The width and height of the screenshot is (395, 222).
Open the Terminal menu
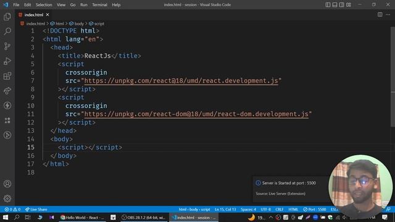tap(99, 5)
